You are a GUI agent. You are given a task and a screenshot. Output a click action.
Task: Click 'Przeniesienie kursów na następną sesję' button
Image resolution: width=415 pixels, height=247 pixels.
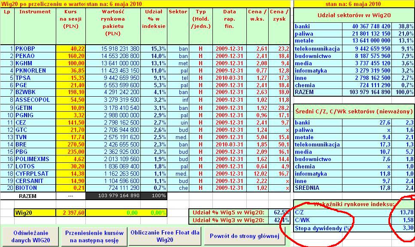(x=94, y=236)
